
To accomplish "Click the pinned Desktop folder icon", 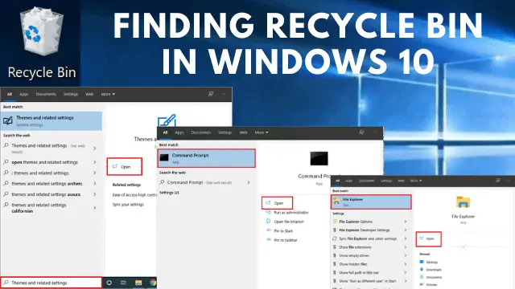I will 422,262.
